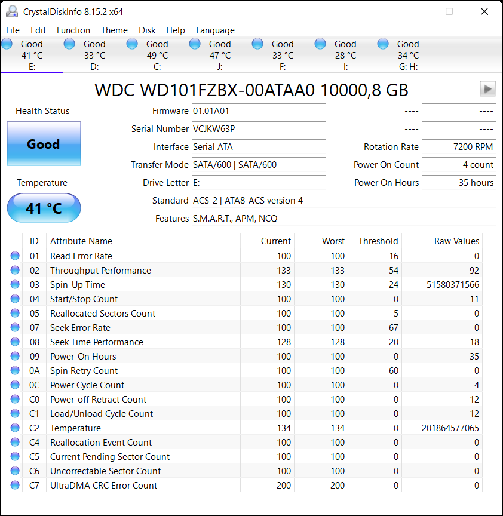Click the Firmware field 01.01A01
This screenshot has height=516, width=503.
tap(259, 111)
